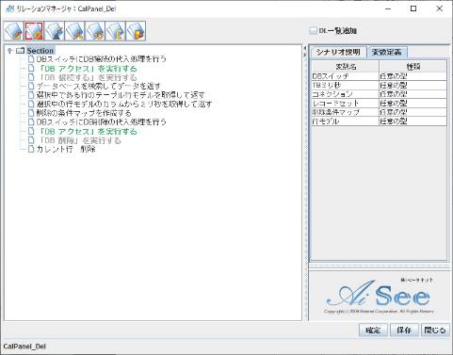Screen dimensions: 453x355
Task: Click the toolbar icon with yellow key overlay
Action: [116, 31]
